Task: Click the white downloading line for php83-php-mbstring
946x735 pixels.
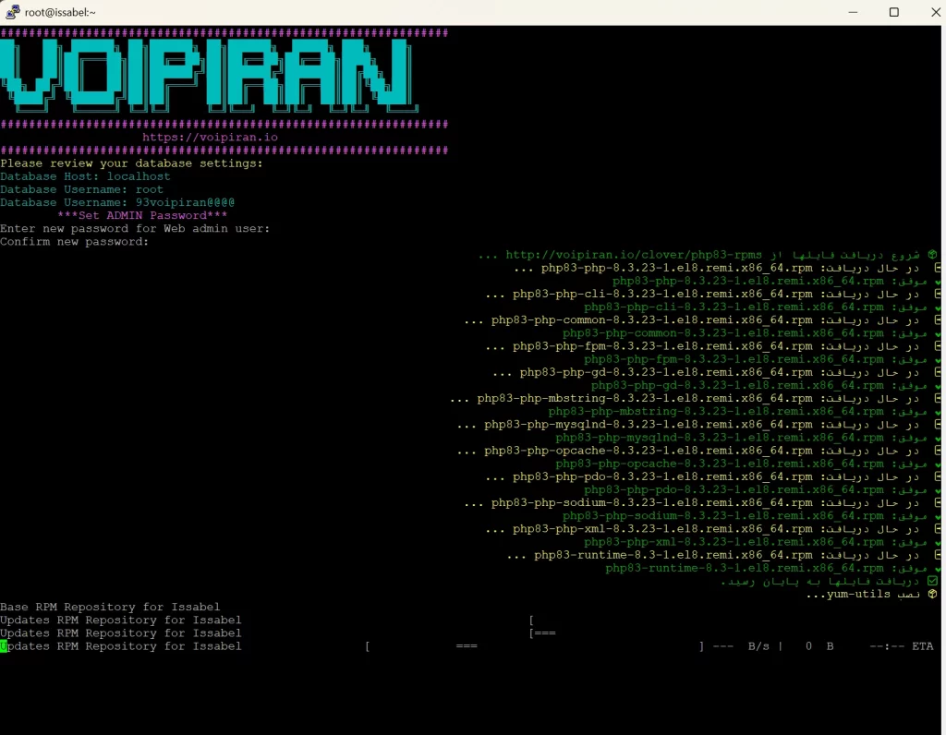Action: (x=695, y=399)
